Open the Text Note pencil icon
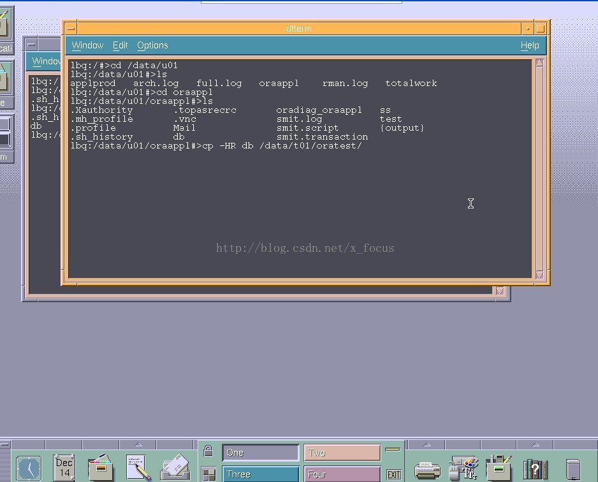598x482 pixels. pyautogui.click(x=138, y=467)
